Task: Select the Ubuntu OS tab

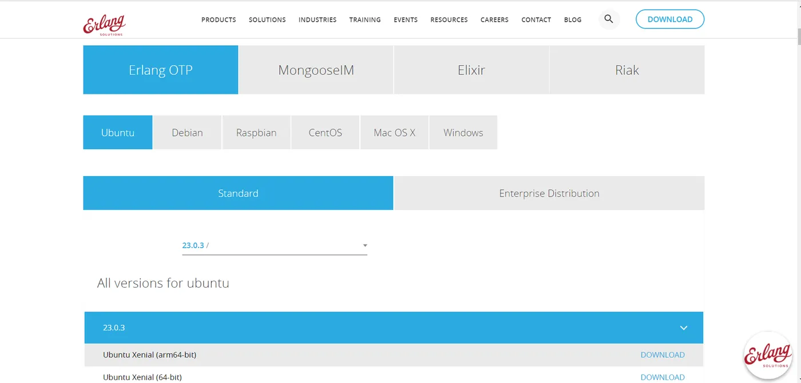Action: click(x=118, y=133)
